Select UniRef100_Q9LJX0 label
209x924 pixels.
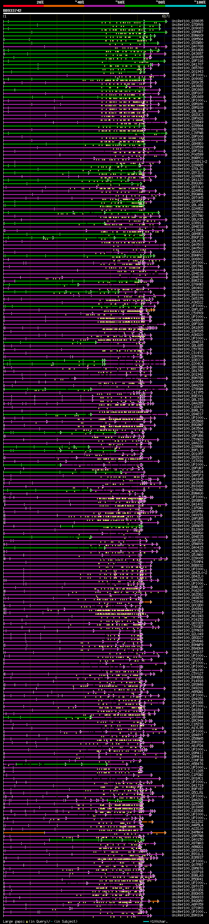point(187,111)
